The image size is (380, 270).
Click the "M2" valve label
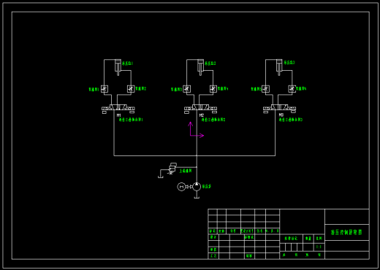[202, 115]
